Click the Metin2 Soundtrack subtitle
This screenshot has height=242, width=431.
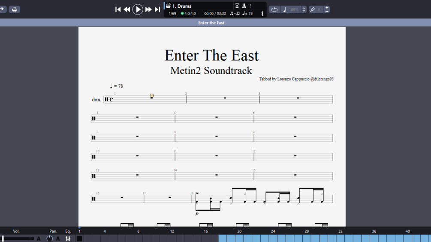pos(211,71)
